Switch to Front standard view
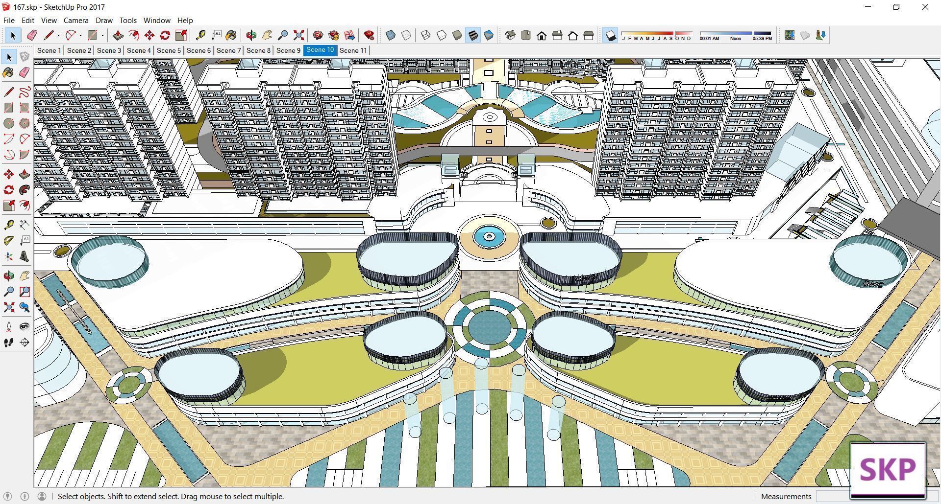Viewport: 941px width, 504px height. [542, 35]
